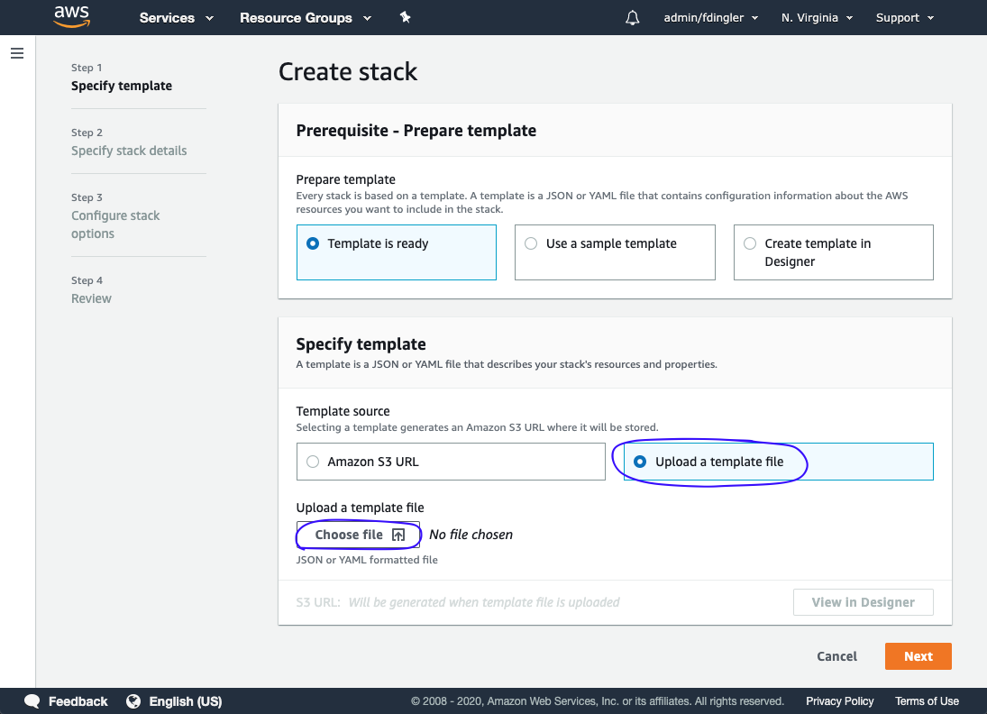
Task: Open the Support dropdown menu
Action: [905, 18]
